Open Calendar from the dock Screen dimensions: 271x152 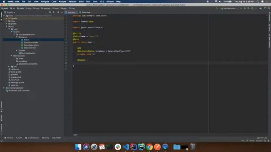(102, 147)
